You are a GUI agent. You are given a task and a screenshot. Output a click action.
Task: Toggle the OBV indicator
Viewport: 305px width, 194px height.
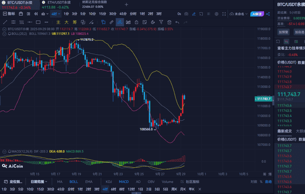[x=151, y=182]
